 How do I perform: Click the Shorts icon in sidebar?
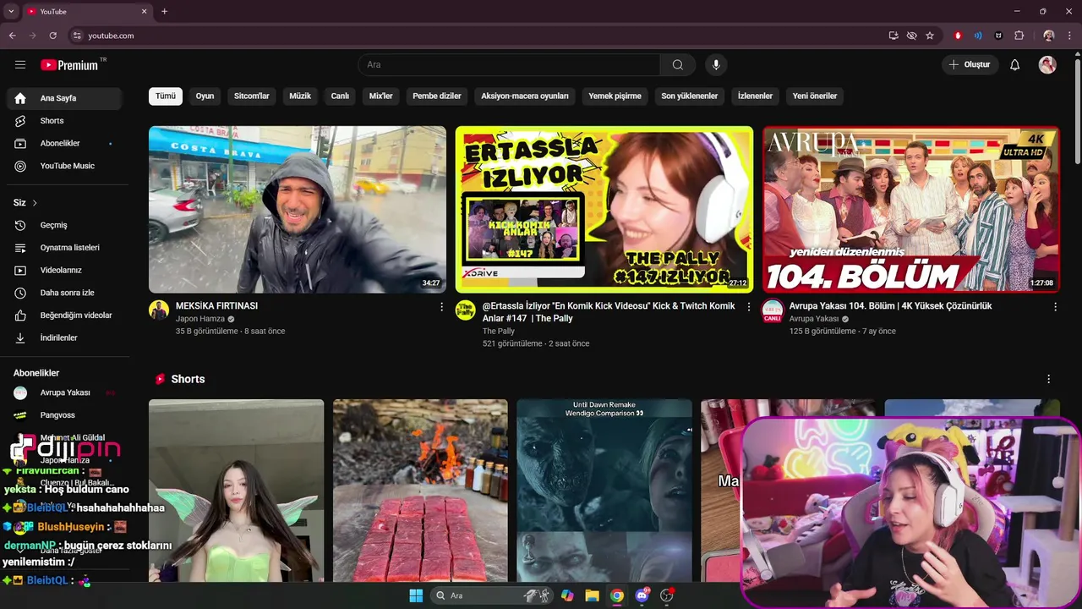coord(20,121)
